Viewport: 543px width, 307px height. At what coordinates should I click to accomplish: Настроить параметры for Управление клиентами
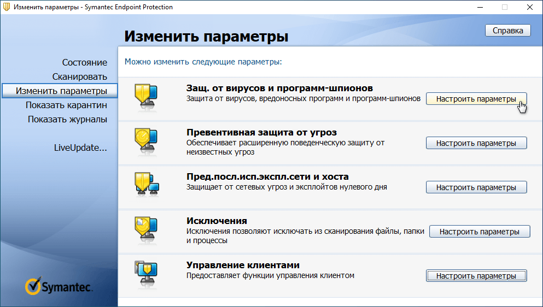coord(476,276)
